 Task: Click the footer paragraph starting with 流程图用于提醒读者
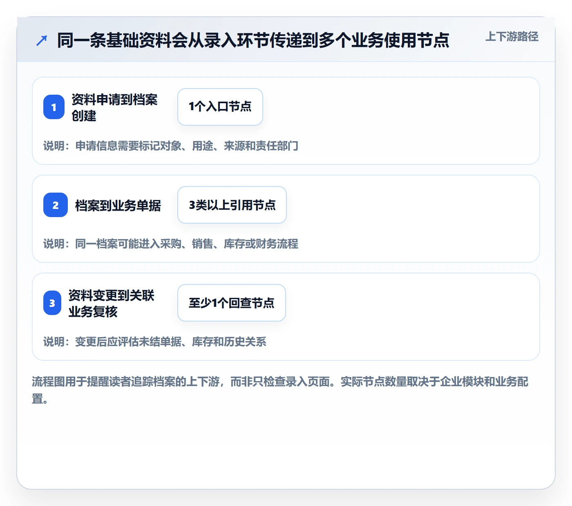pos(280,390)
